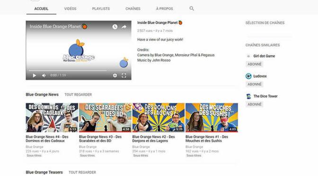
Task: Click Blue Orange author under News #3
Action: (88, 147)
